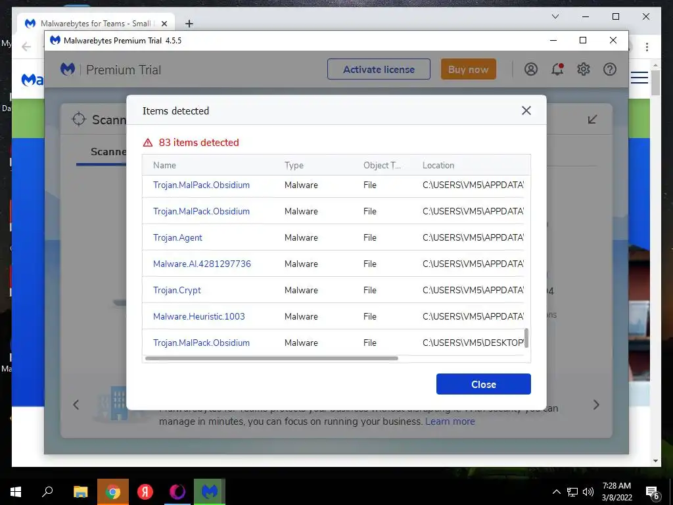Viewport: 673px width, 505px height.
Task: Click the Trojan.Agent row's File cell
Action: [369, 237]
